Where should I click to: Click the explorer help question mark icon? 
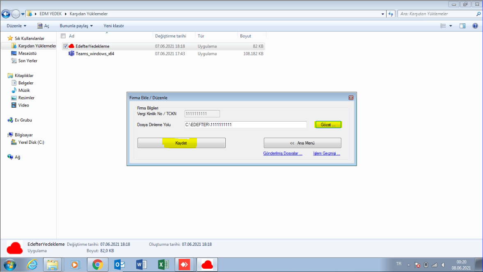click(475, 26)
